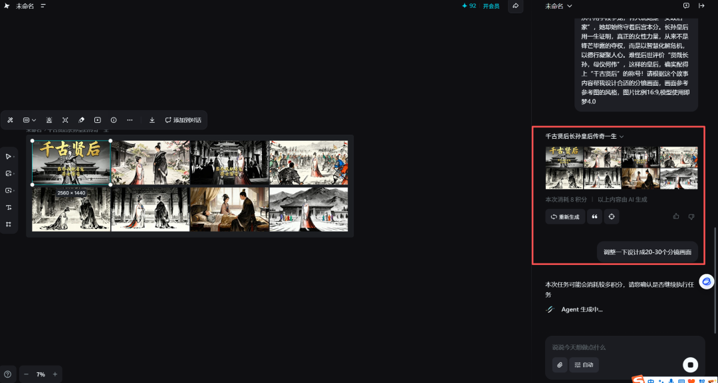Download the selected image
This screenshot has width=718, height=383.
(x=152, y=119)
